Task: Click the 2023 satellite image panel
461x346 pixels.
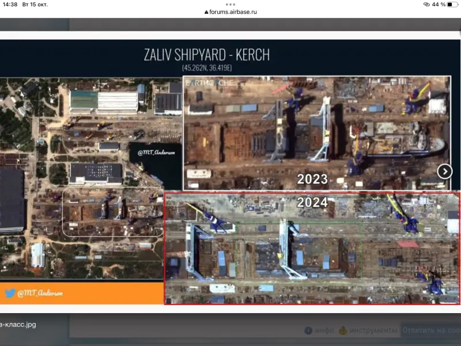Action: [316, 133]
